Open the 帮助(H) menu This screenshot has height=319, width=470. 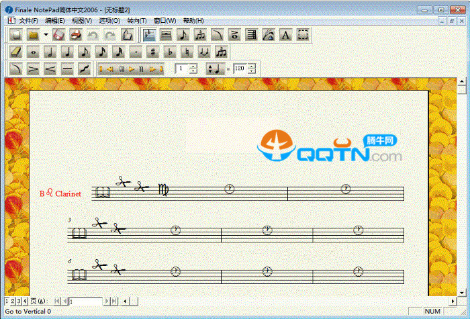click(193, 21)
